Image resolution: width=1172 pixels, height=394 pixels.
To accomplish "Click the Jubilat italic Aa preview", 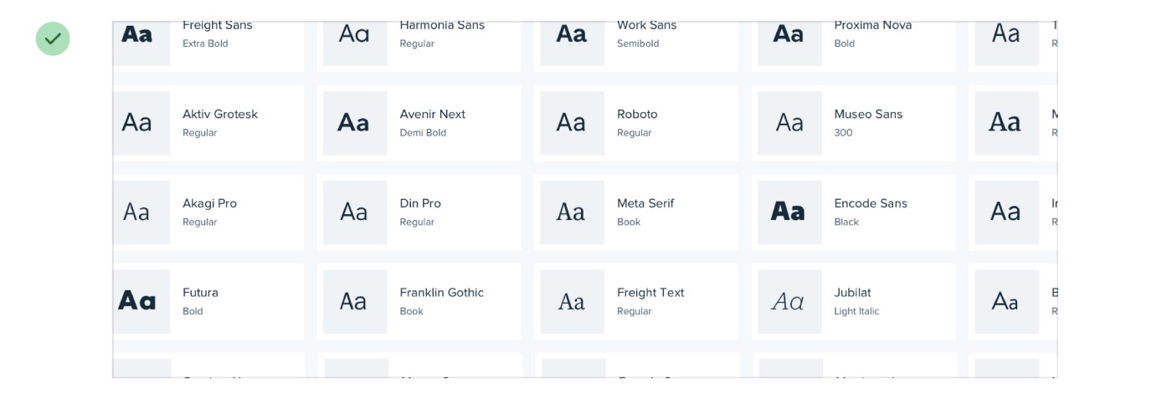I will point(789,301).
